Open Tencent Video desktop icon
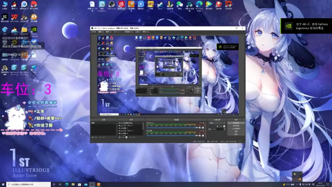This screenshot has height=187, width=332. (x=209, y=5)
